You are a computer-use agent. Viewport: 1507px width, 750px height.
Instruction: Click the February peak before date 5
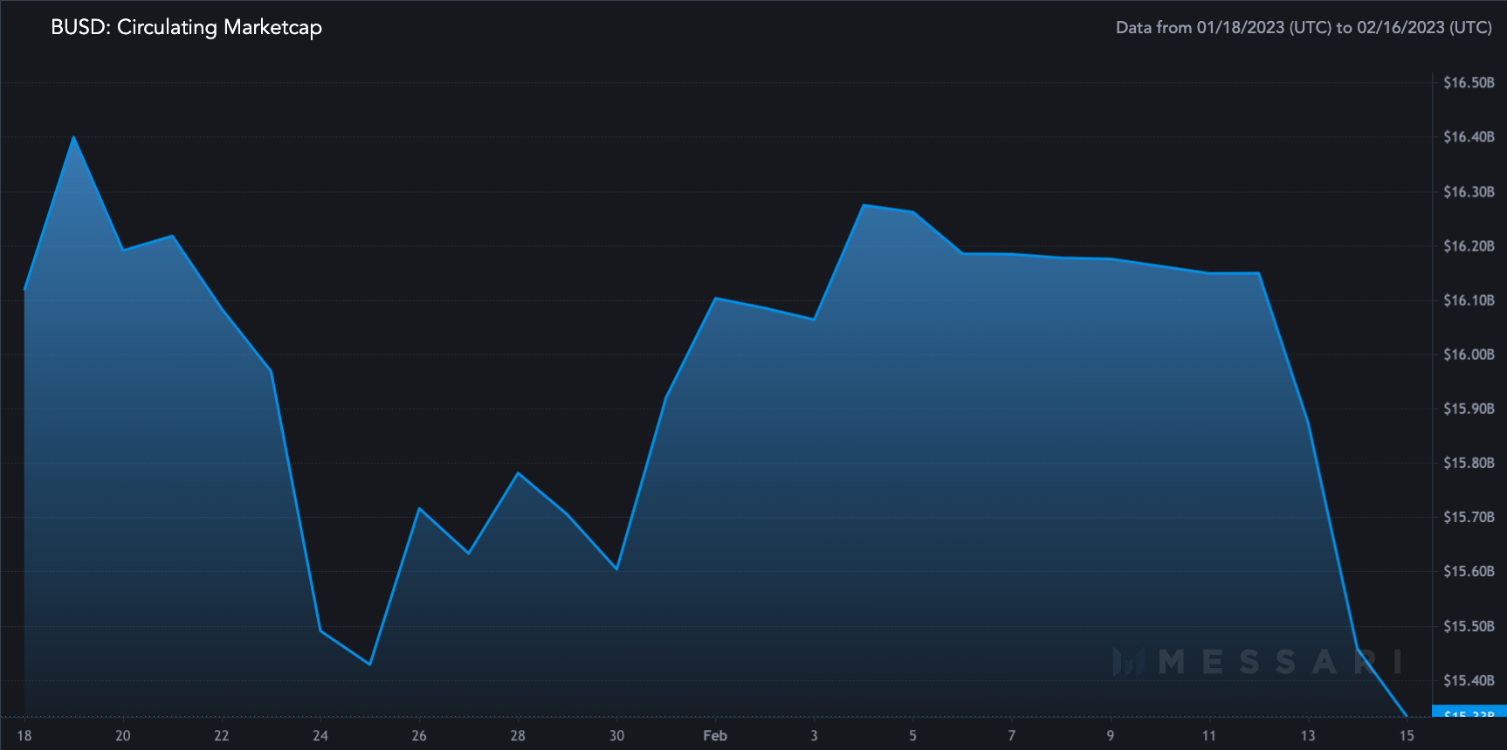pyautogui.click(x=864, y=205)
